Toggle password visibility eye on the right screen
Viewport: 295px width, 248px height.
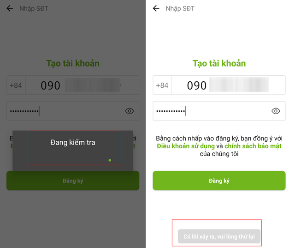[276, 111]
